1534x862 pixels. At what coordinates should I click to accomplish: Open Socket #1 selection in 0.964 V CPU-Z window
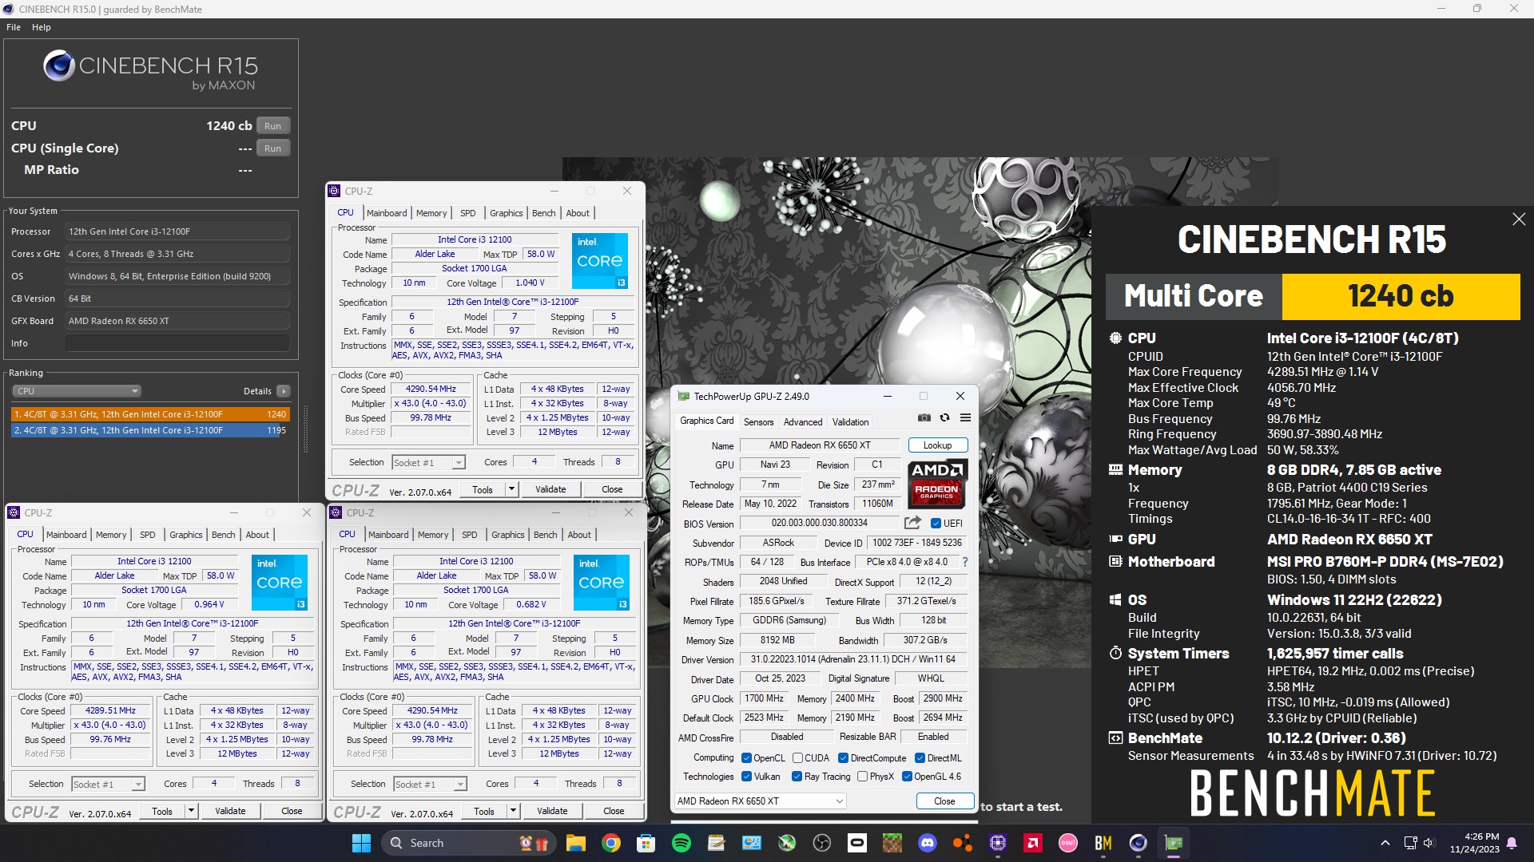click(x=108, y=785)
